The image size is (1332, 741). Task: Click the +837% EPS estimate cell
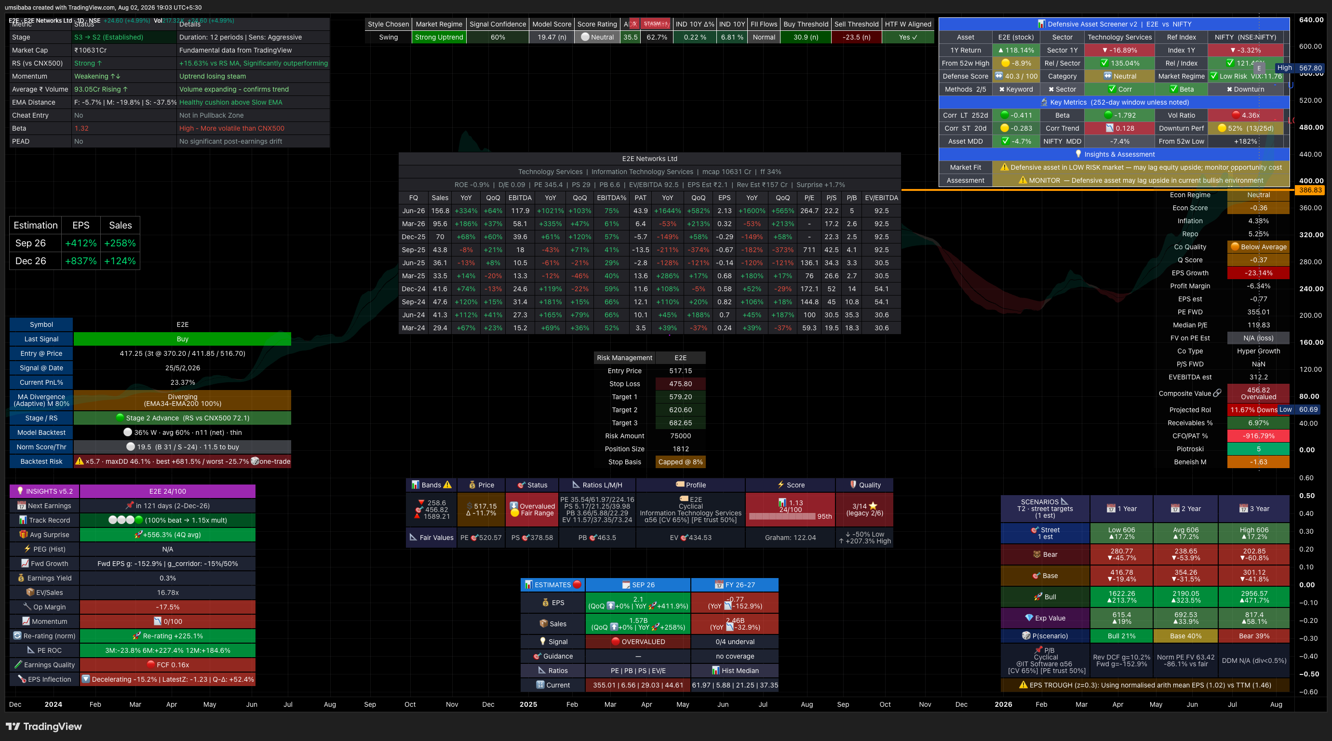(81, 261)
